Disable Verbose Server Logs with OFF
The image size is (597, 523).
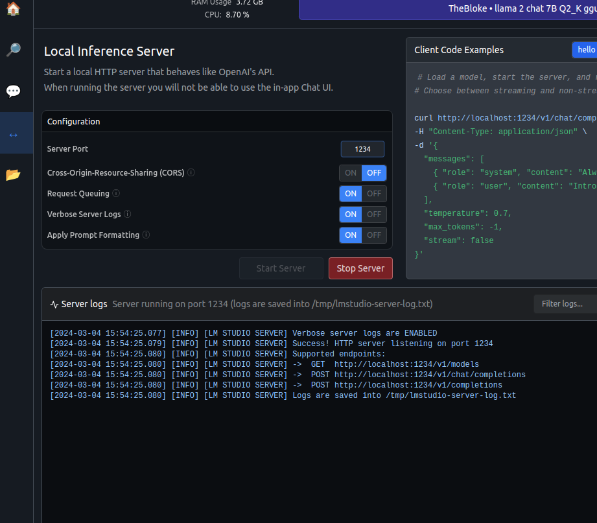tap(374, 215)
